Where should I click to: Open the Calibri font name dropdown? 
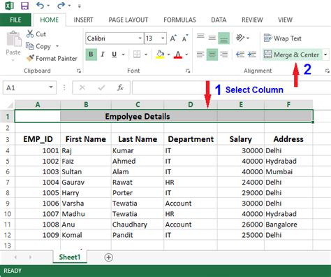click(140, 38)
